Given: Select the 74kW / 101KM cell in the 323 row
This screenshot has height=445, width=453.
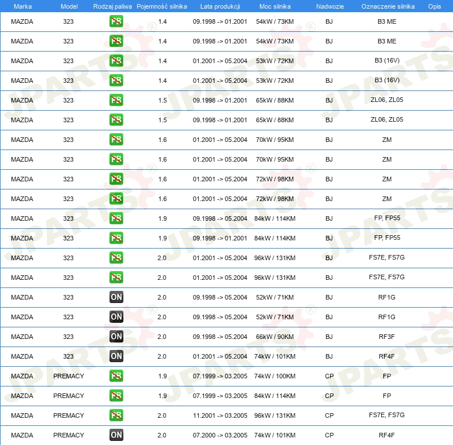Looking at the screenshot, I should click(275, 356).
